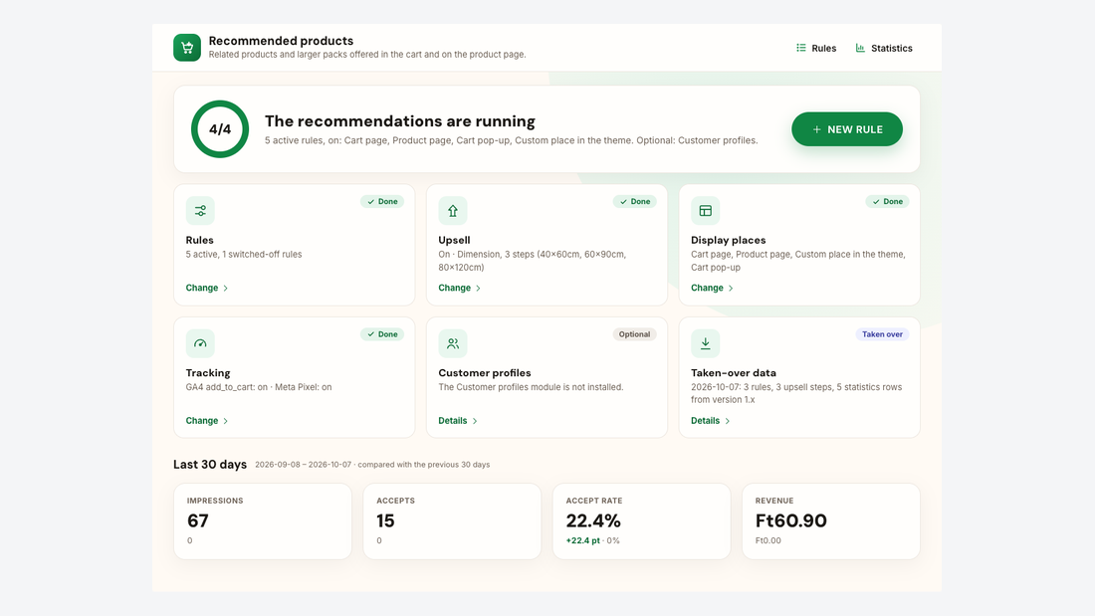The height and width of the screenshot is (616, 1095).
Task: Click the Impressions value 67
Action: (x=198, y=520)
